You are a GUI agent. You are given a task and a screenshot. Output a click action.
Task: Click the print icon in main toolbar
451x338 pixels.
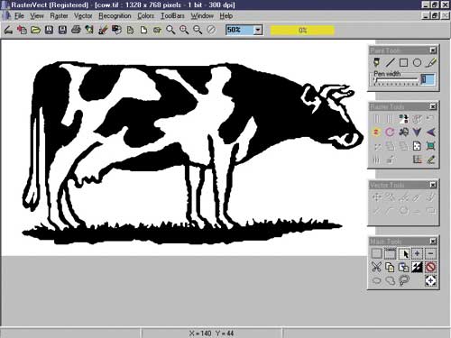pyautogui.click(x=76, y=30)
